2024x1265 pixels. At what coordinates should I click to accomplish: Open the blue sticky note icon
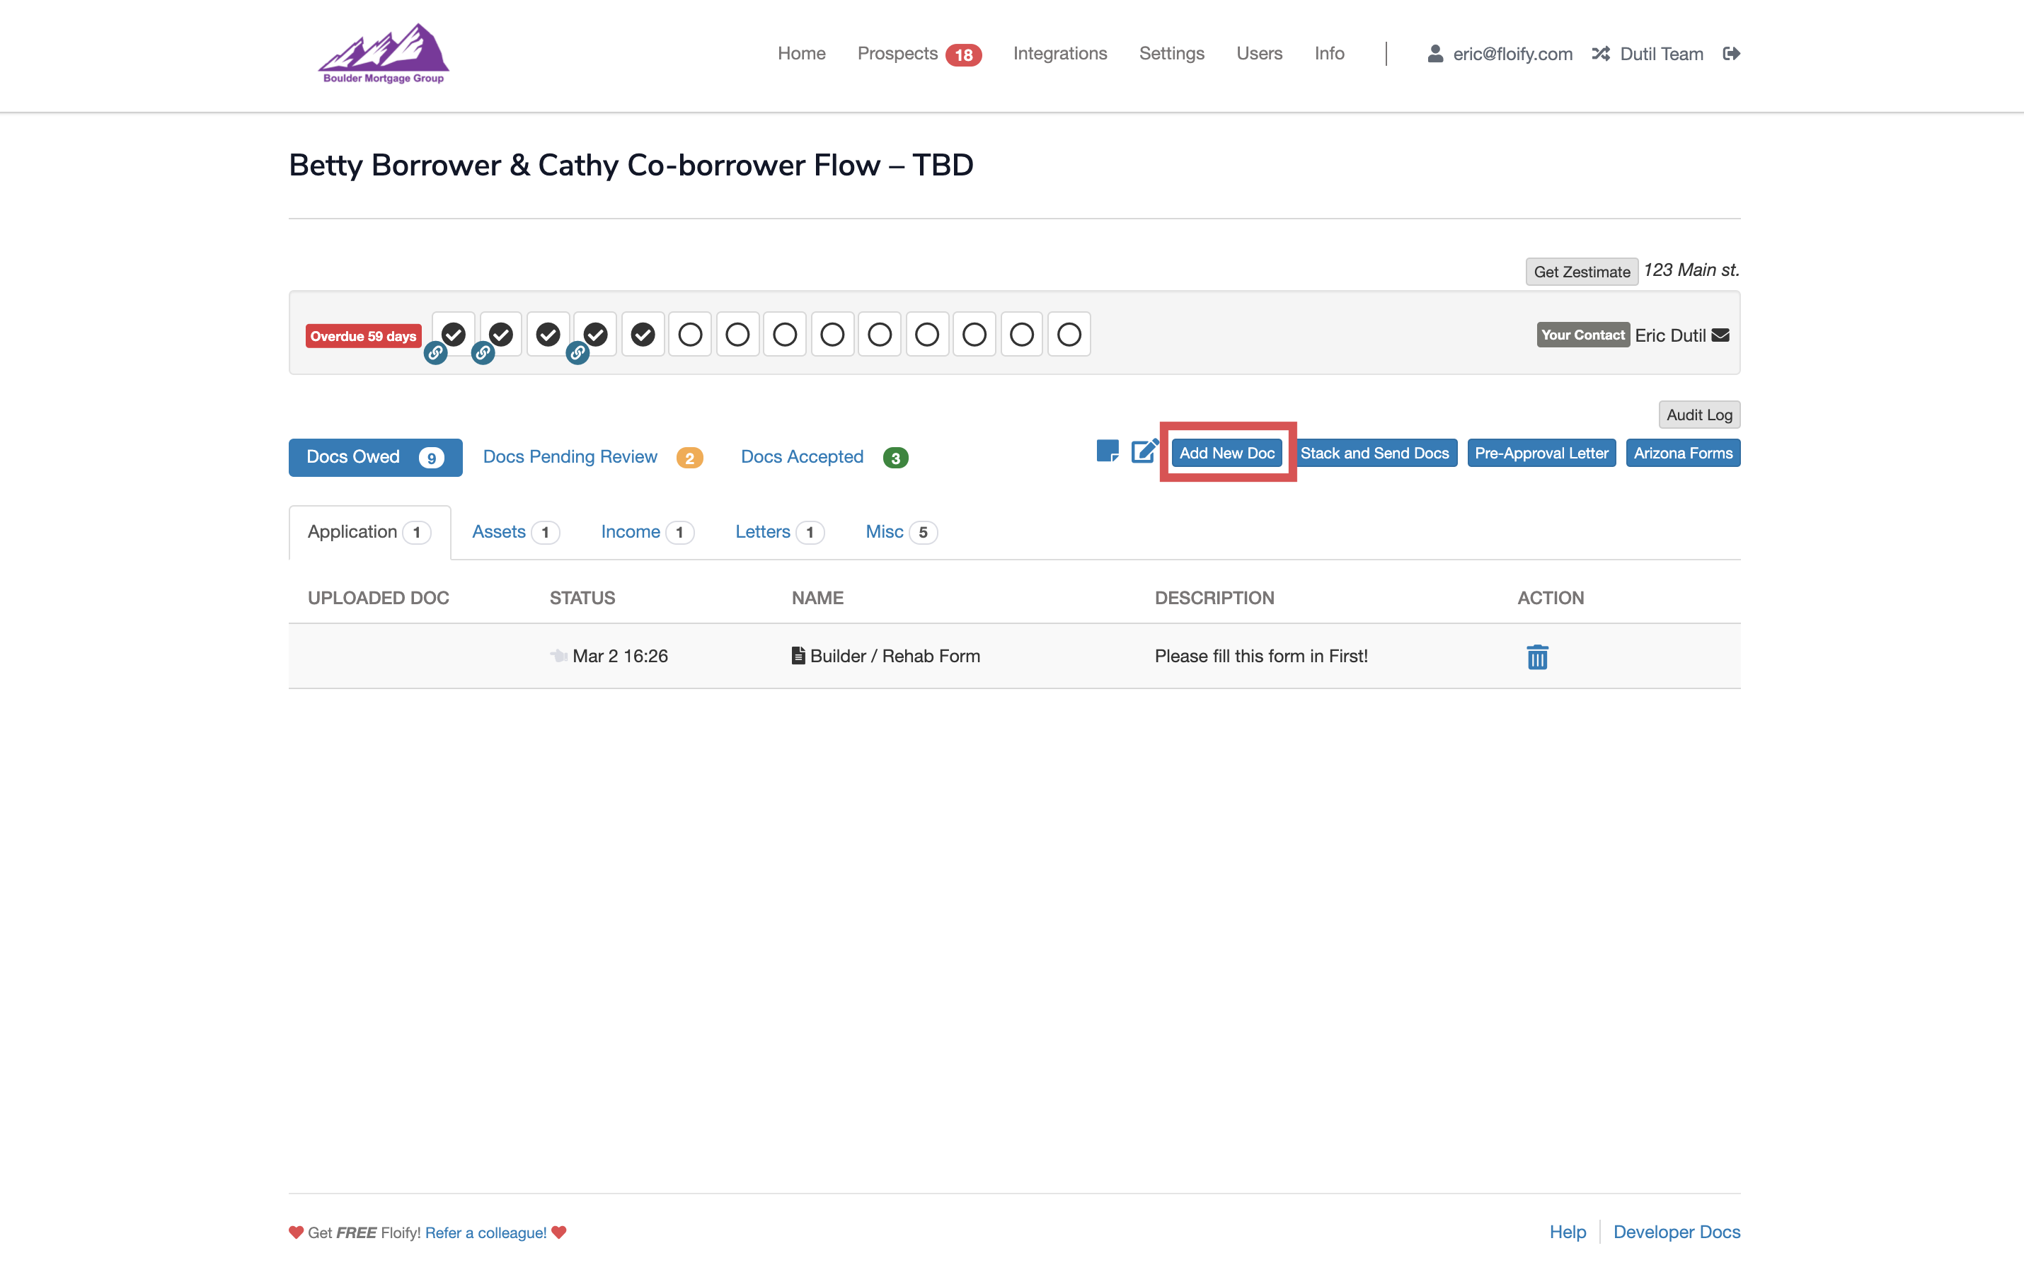coord(1106,452)
